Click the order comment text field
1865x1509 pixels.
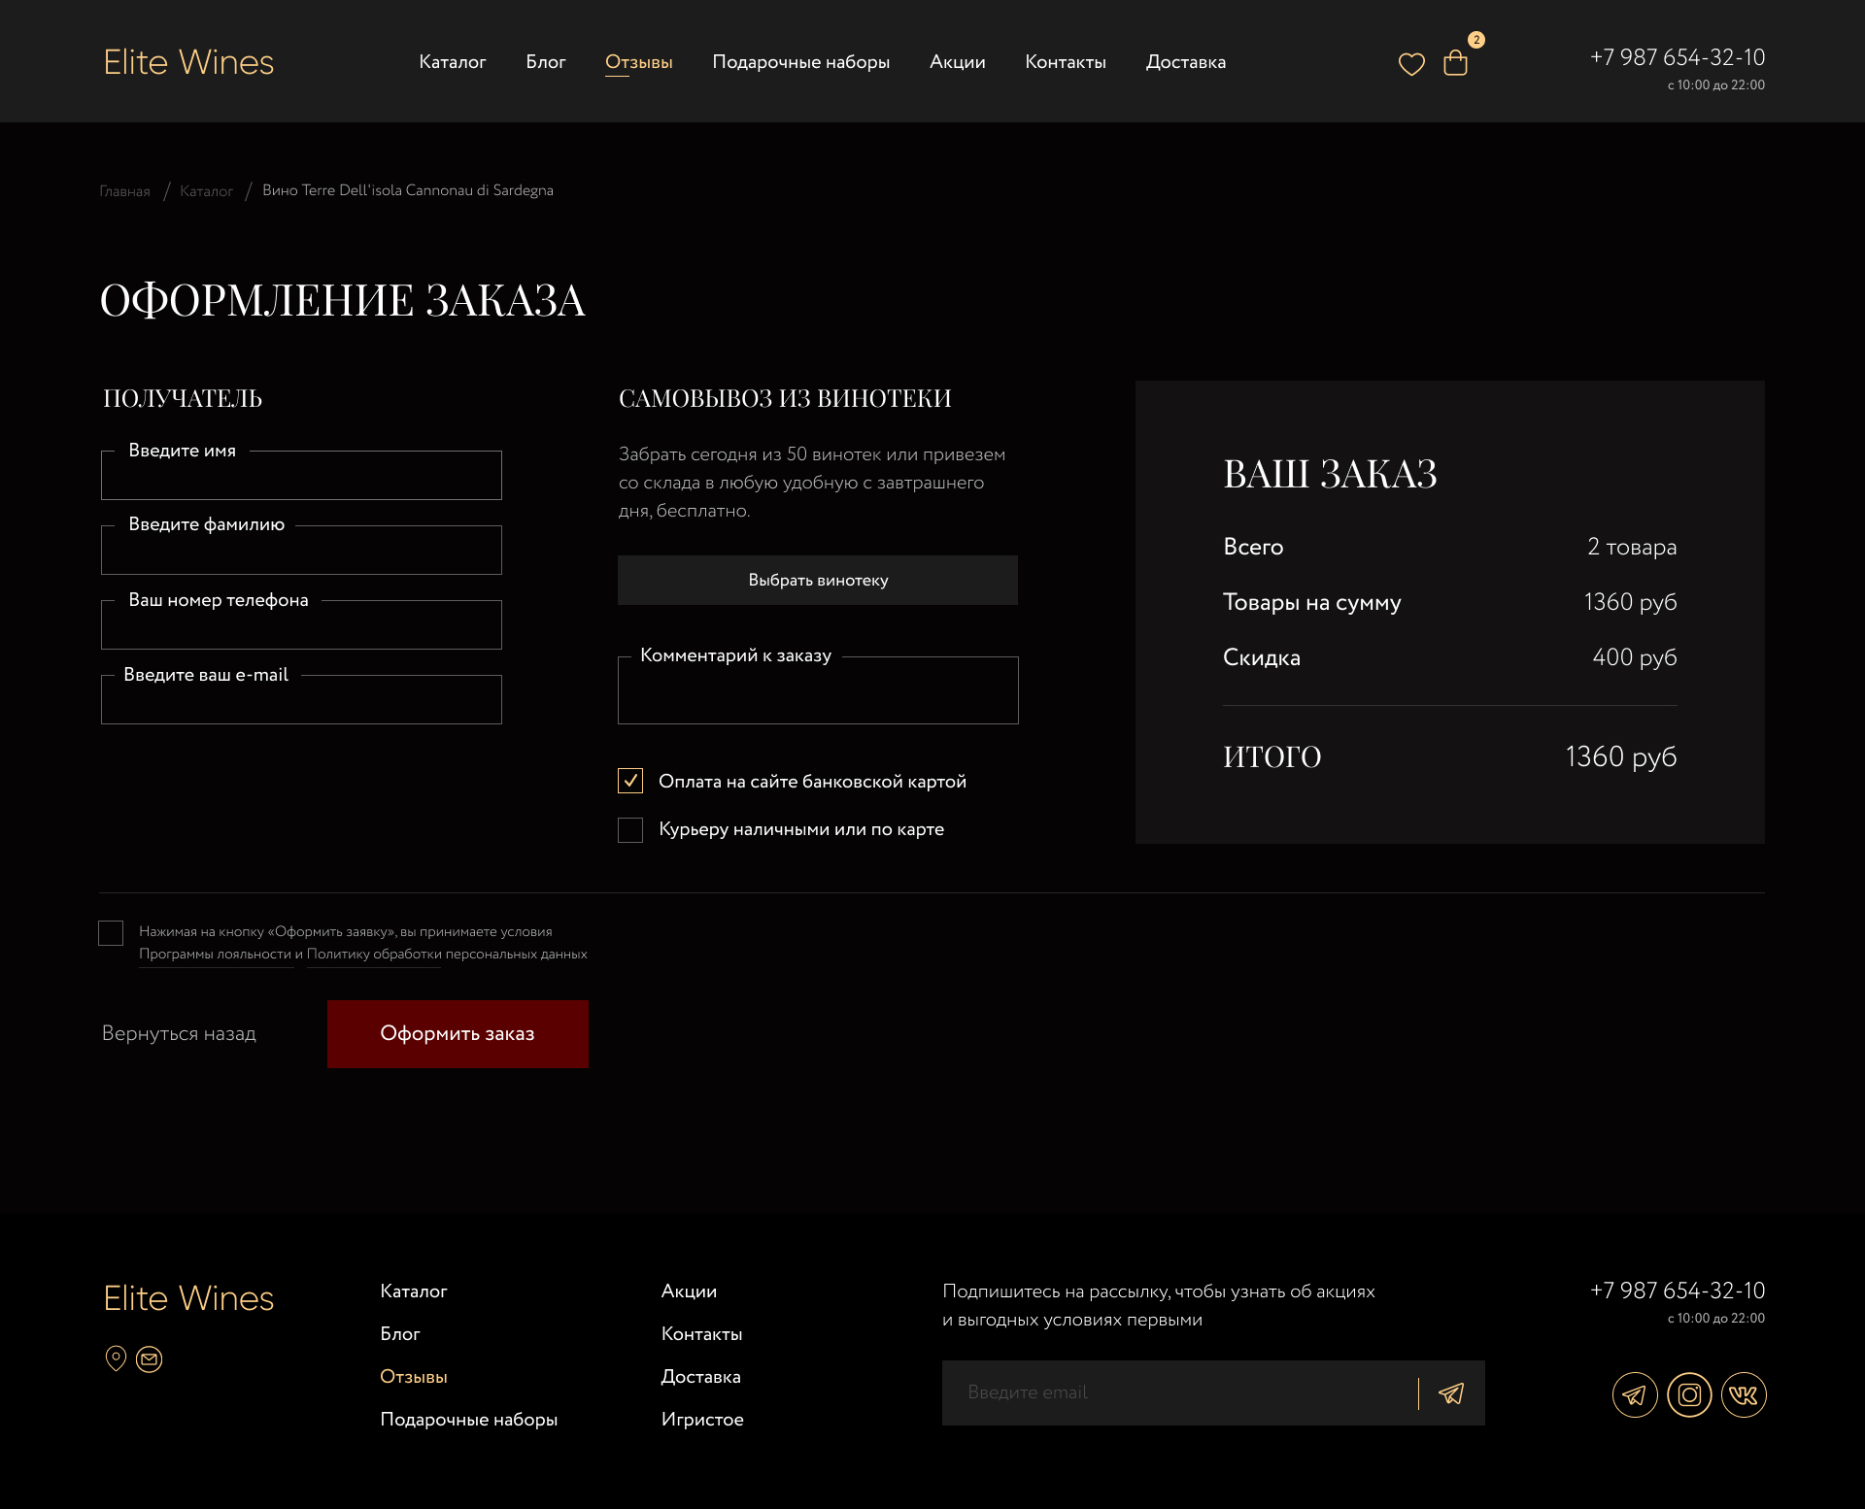point(818,693)
